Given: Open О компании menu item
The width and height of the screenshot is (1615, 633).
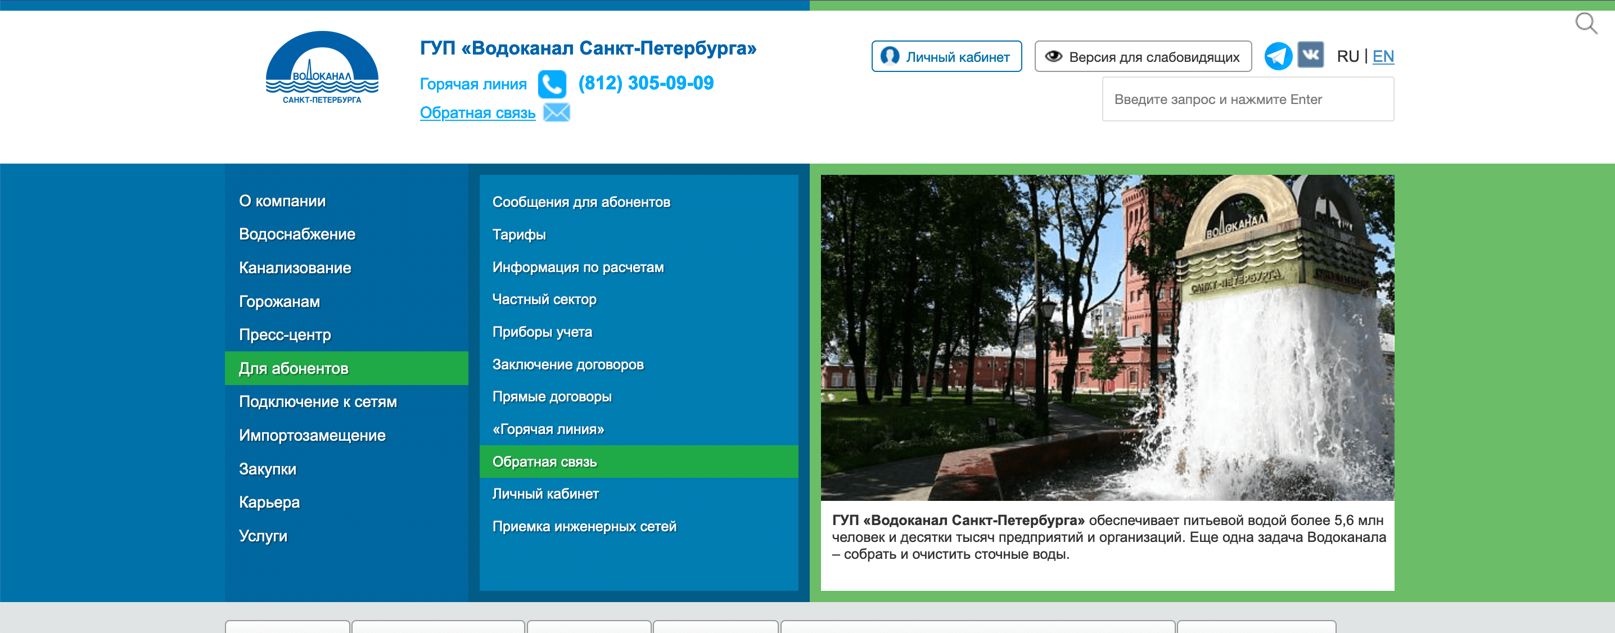Looking at the screenshot, I should [x=282, y=201].
